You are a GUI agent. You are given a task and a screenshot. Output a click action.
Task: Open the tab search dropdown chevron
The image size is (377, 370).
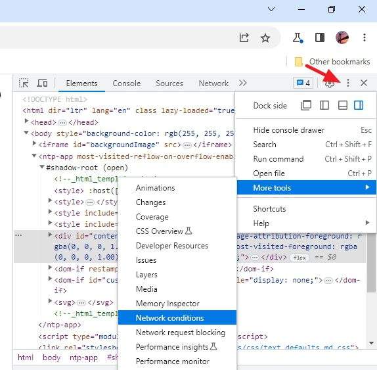coord(271,9)
